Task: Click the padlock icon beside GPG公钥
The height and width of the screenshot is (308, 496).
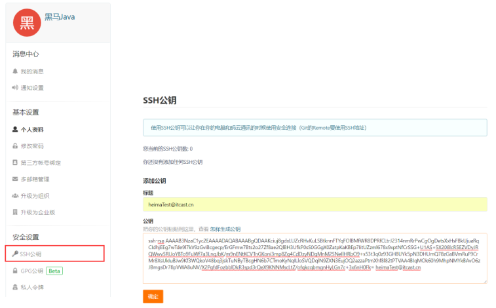Action: (x=15, y=271)
